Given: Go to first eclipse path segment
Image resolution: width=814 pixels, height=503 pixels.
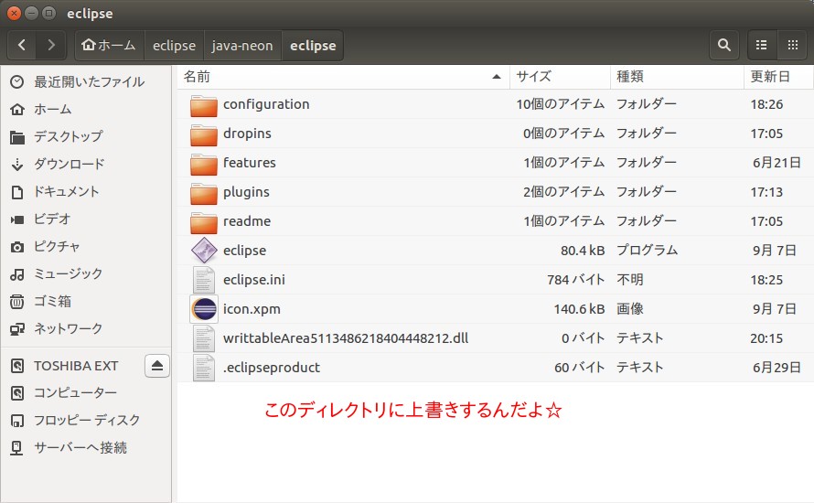Looking at the screenshot, I should pyautogui.click(x=175, y=46).
